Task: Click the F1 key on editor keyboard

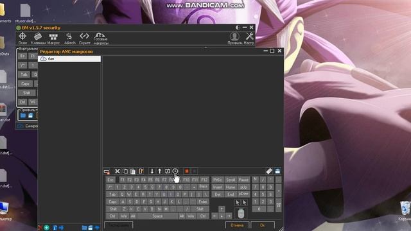Action: pyautogui.click(x=123, y=180)
